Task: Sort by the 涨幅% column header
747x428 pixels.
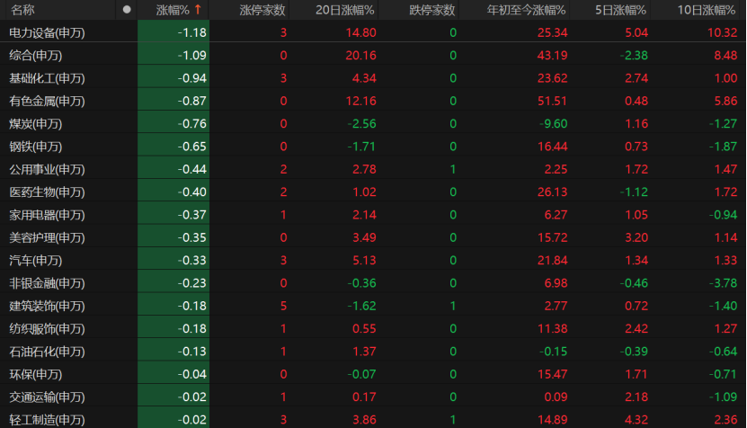Action: click(x=172, y=10)
